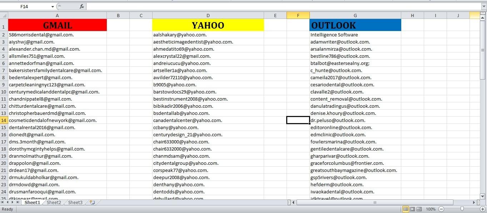Select the red GMAIL header cell

pos(57,25)
